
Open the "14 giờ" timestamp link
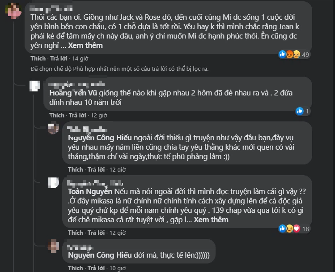80,59
